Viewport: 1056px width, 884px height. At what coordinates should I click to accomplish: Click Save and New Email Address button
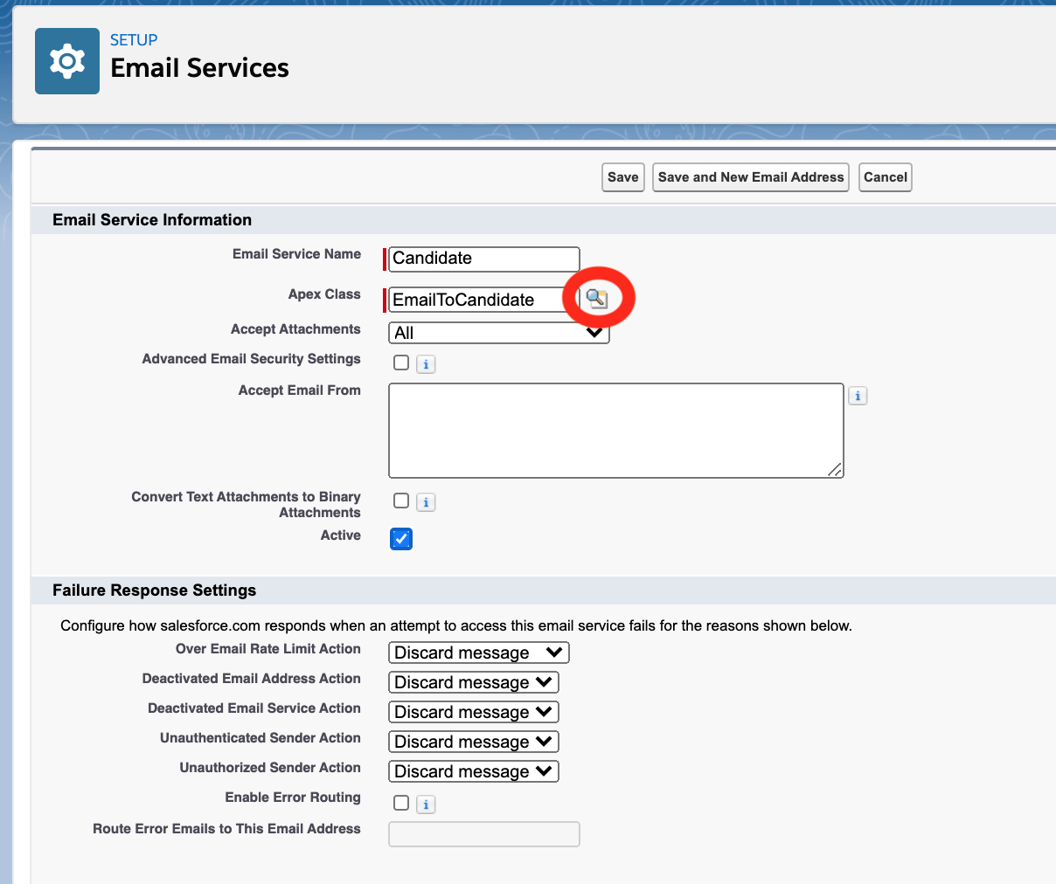point(751,177)
